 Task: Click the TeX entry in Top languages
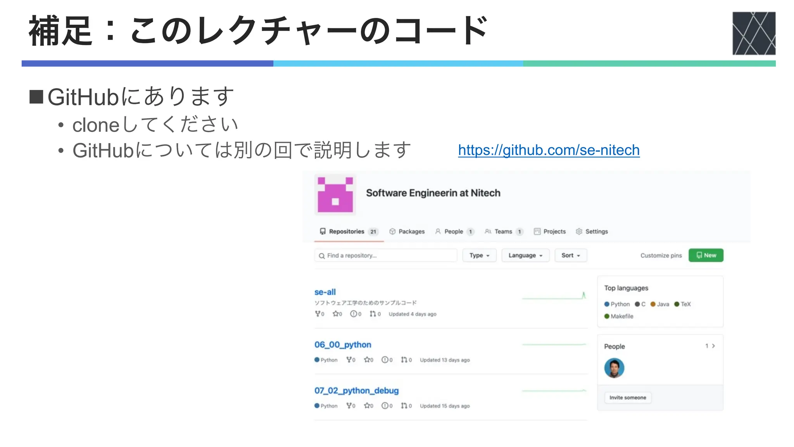[x=682, y=304]
